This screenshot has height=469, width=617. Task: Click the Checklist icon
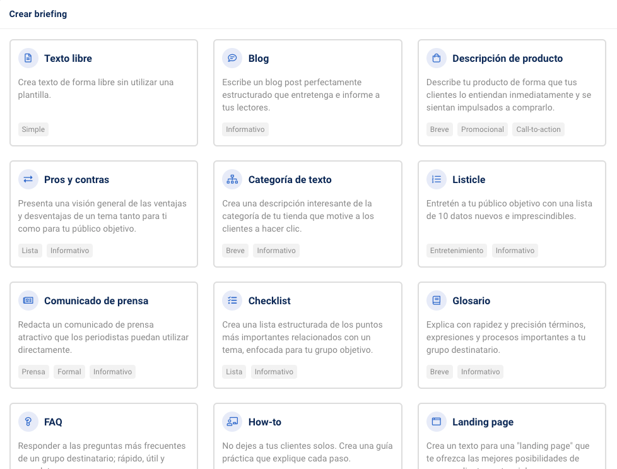click(x=232, y=300)
